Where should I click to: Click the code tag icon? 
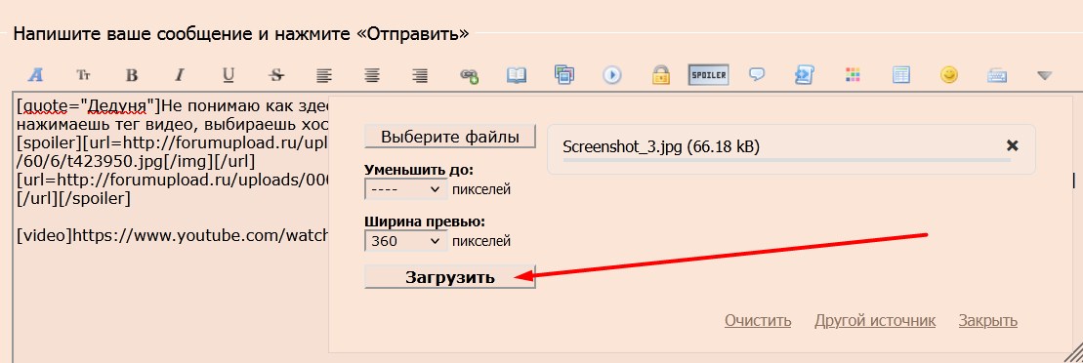click(x=805, y=74)
